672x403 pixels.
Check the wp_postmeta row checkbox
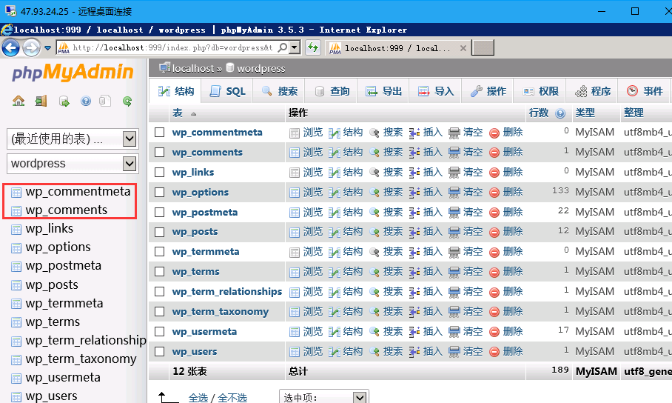(159, 212)
